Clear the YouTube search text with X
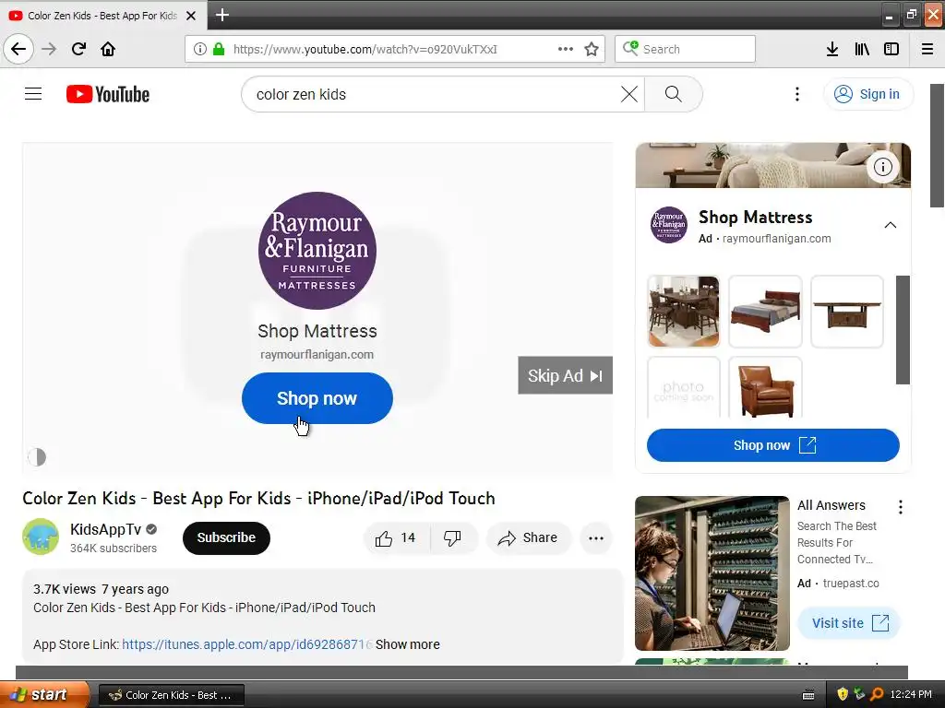945x708 pixels. 629,94
